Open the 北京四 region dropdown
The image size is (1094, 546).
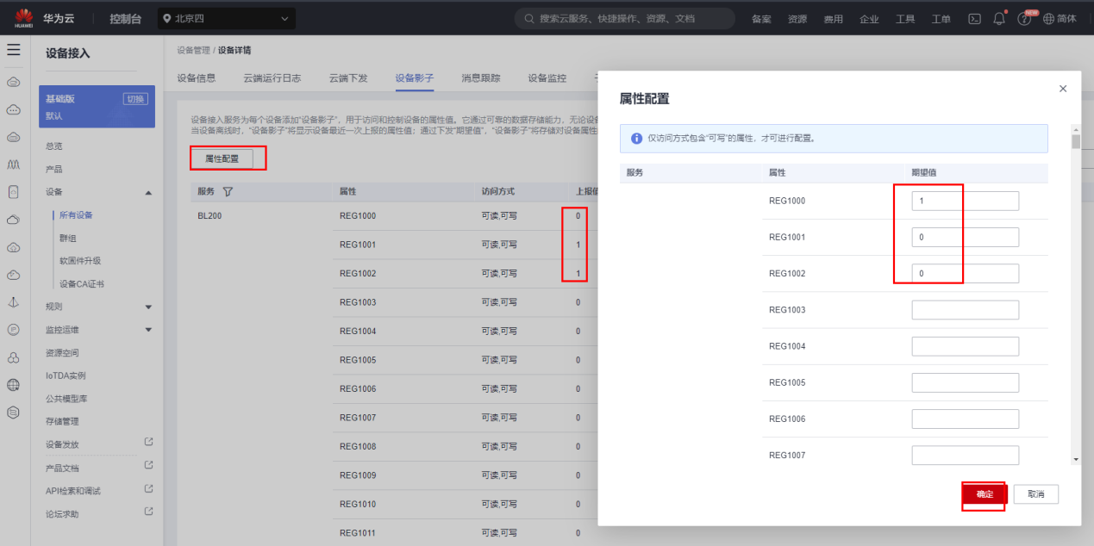pyautogui.click(x=227, y=18)
